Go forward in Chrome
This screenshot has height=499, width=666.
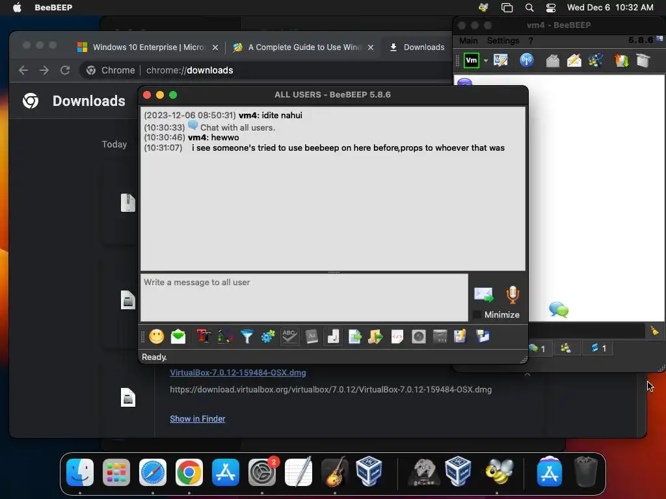44,70
